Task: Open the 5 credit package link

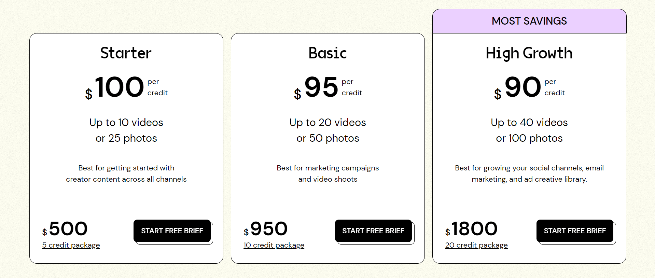Action: [71, 245]
